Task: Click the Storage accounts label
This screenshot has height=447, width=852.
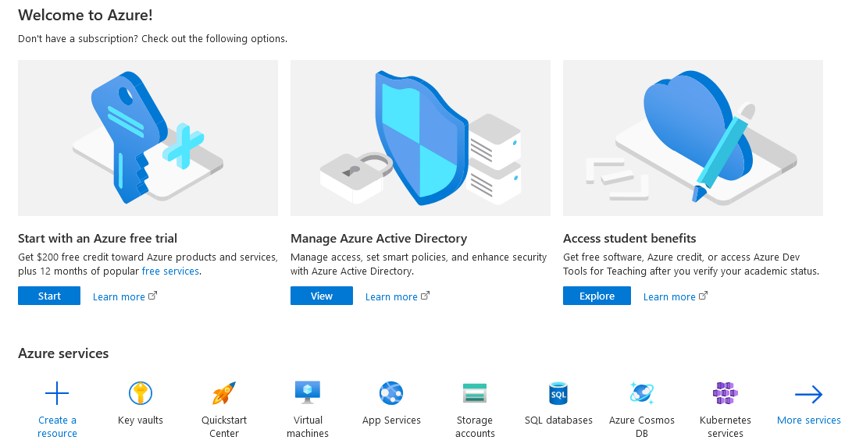Action: 475,427
